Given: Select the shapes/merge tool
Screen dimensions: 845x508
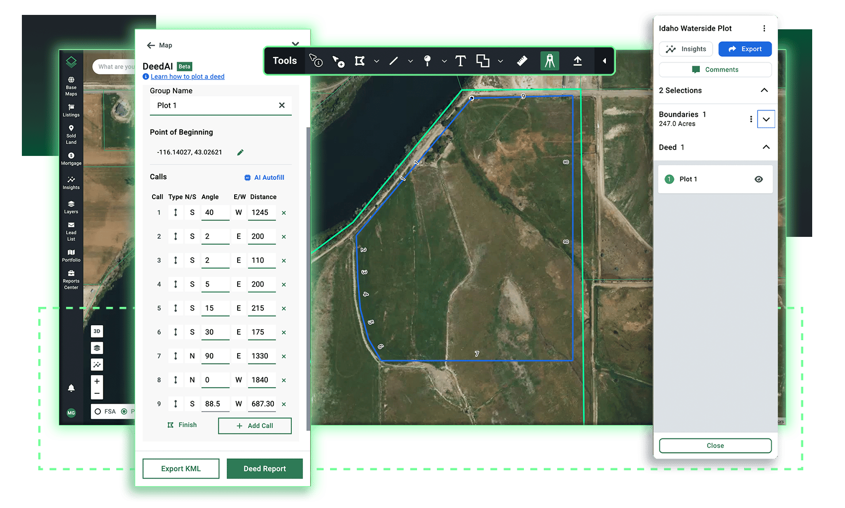Looking at the screenshot, I should pos(483,61).
